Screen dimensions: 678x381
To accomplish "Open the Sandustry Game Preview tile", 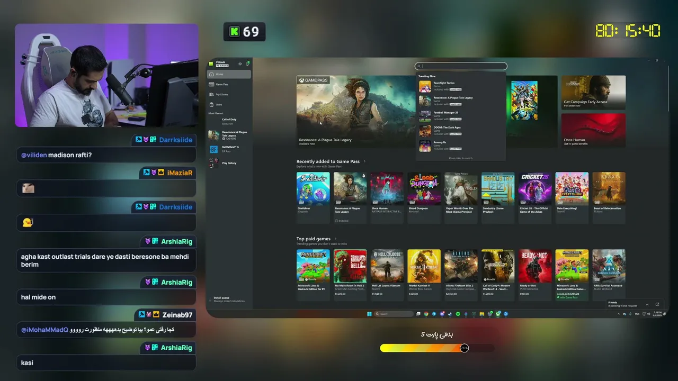I will point(498,197).
